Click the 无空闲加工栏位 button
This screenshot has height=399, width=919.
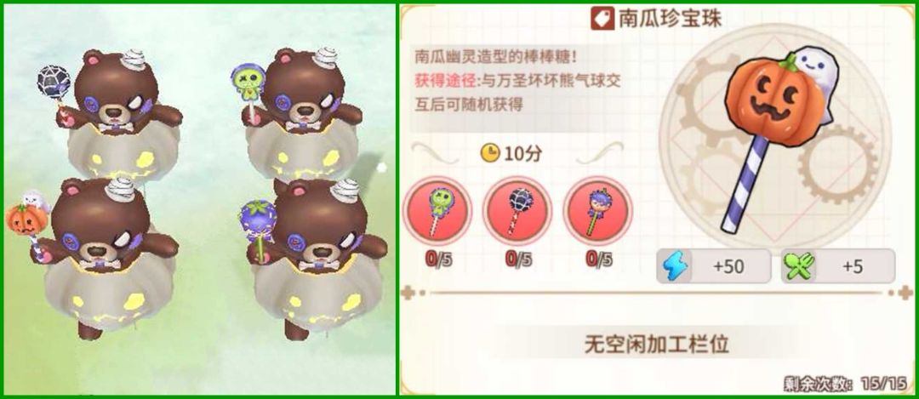pos(656,345)
